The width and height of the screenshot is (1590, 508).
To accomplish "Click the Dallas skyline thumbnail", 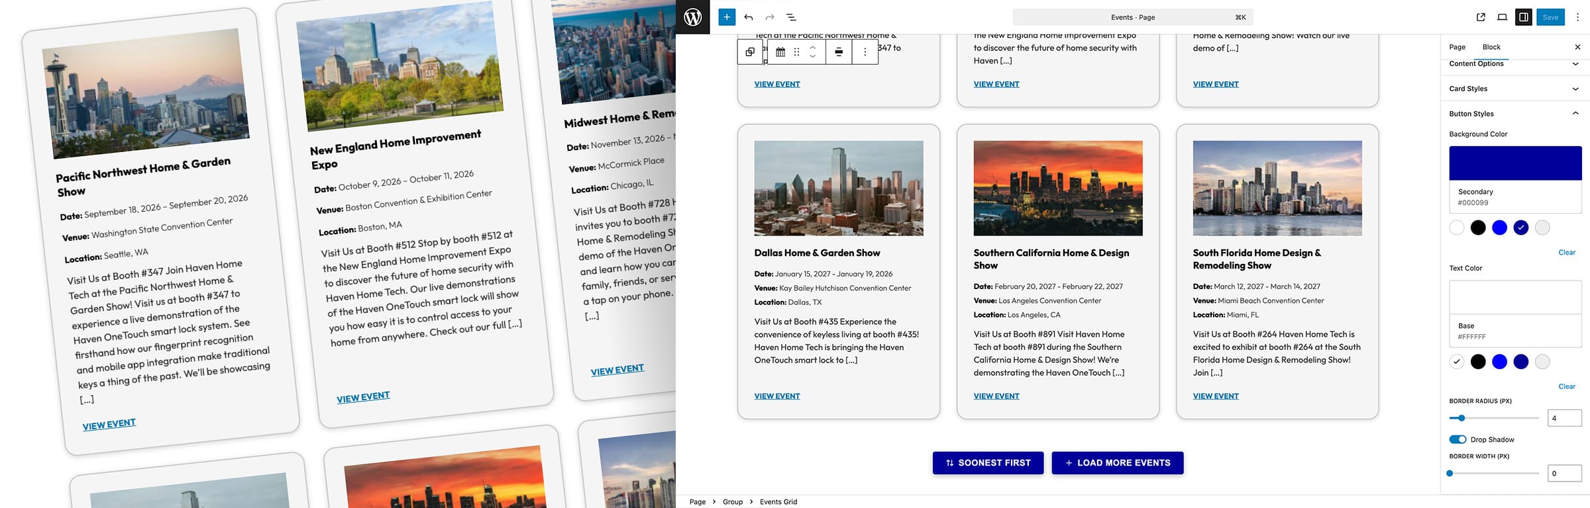I will [839, 188].
